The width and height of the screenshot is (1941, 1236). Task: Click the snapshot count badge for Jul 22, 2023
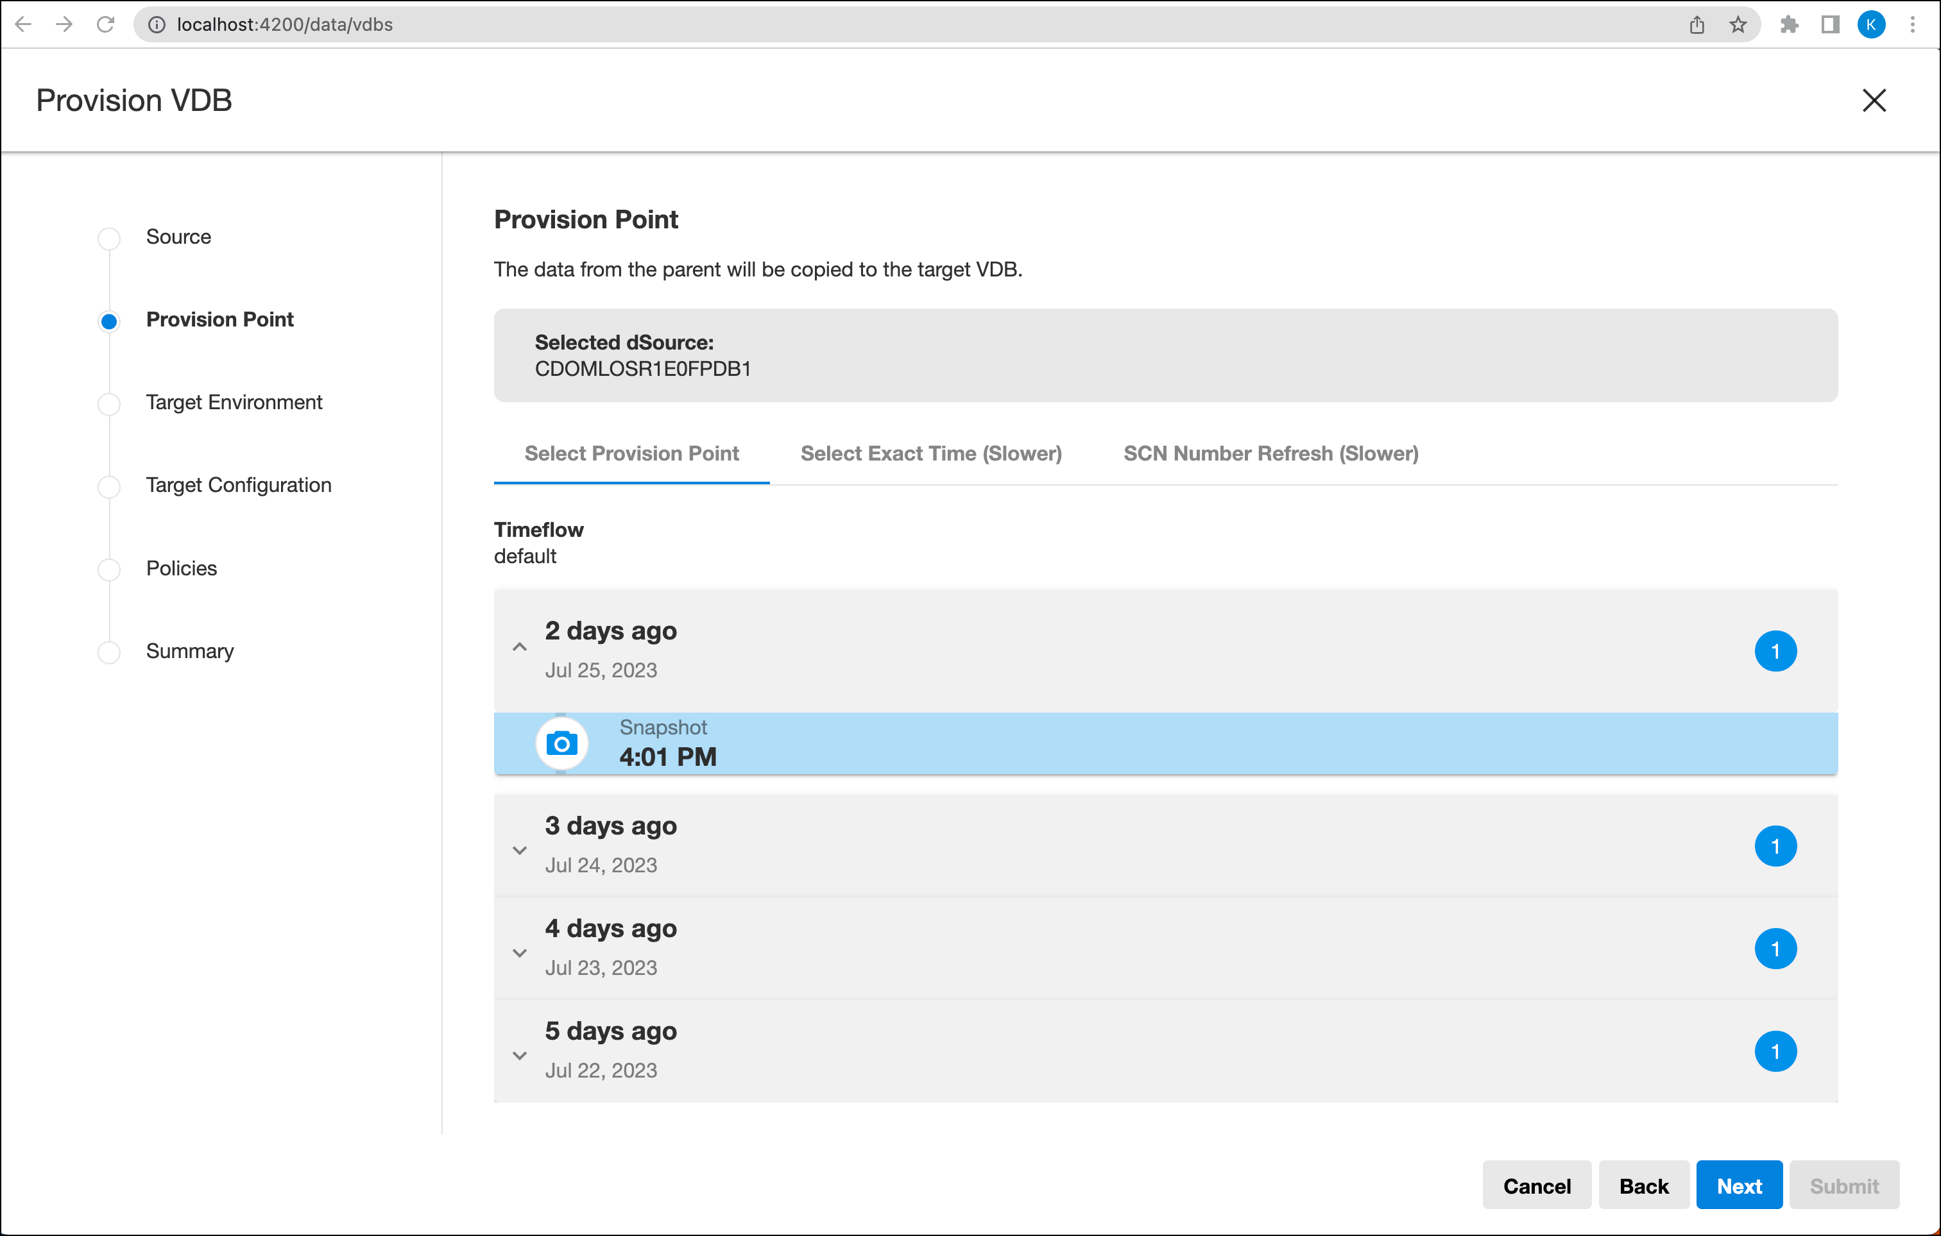click(x=1778, y=1051)
